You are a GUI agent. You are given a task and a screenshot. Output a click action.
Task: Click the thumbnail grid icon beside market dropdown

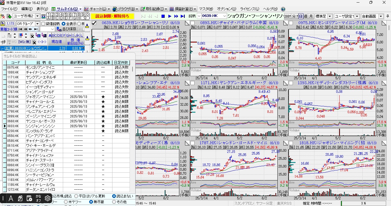tap(43, 16)
